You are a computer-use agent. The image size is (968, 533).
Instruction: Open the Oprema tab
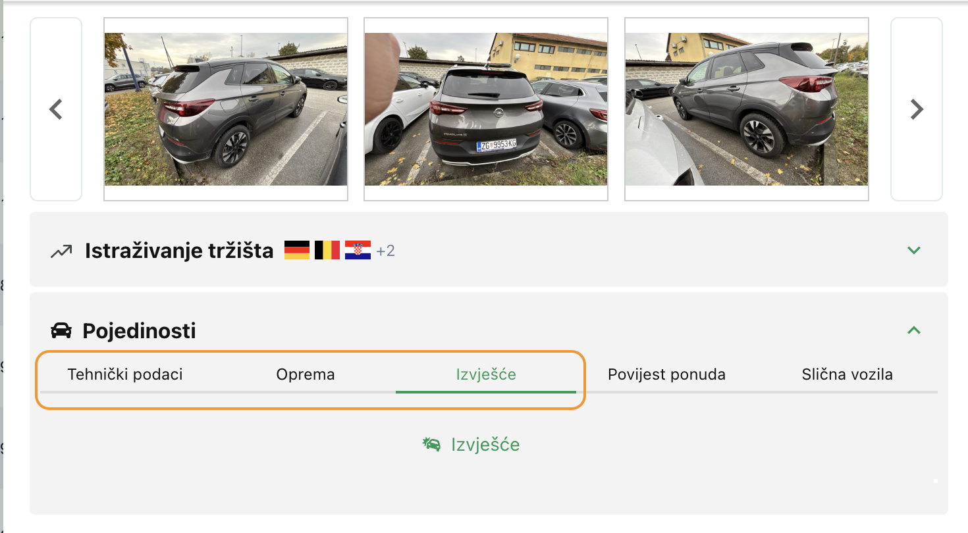(x=306, y=375)
